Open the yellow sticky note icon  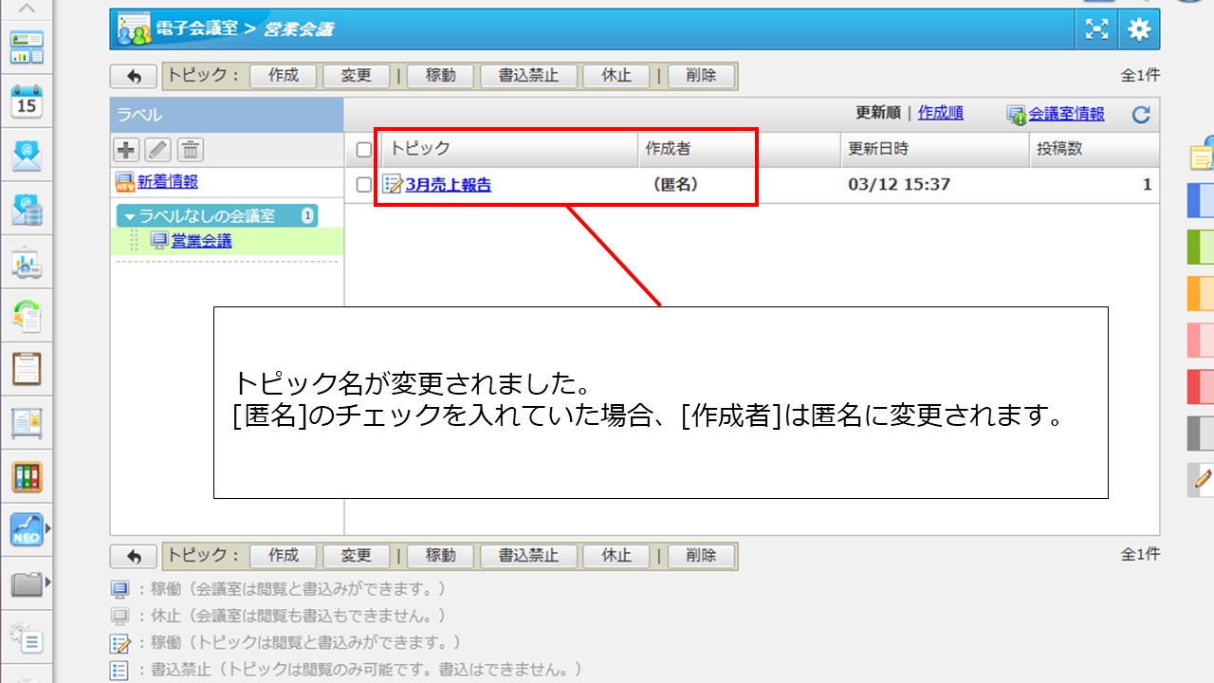[x=1202, y=156]
